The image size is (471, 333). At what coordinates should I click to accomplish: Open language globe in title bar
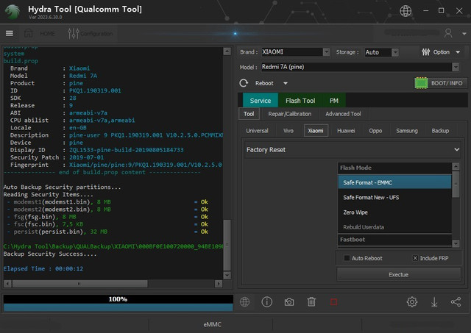pos(406,11)
